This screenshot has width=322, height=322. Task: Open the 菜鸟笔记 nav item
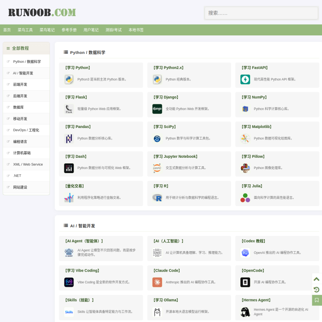pos(47,30)
